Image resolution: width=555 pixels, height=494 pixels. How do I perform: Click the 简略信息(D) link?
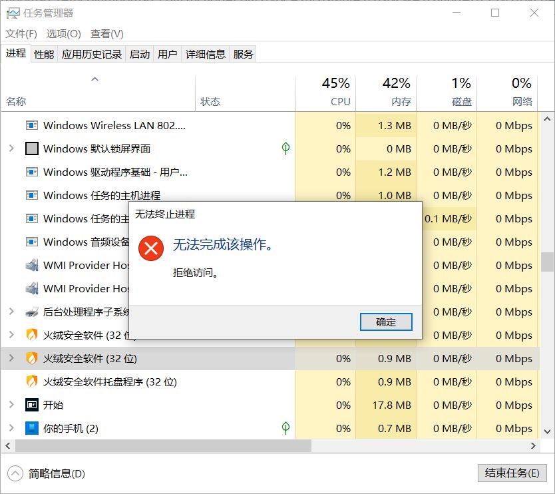57,473
